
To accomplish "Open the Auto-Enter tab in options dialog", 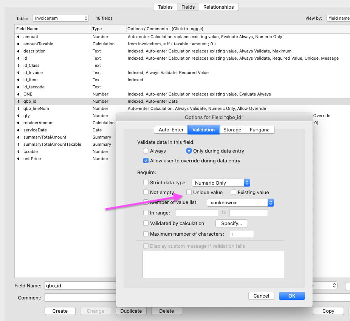I will tap(171, 130).
